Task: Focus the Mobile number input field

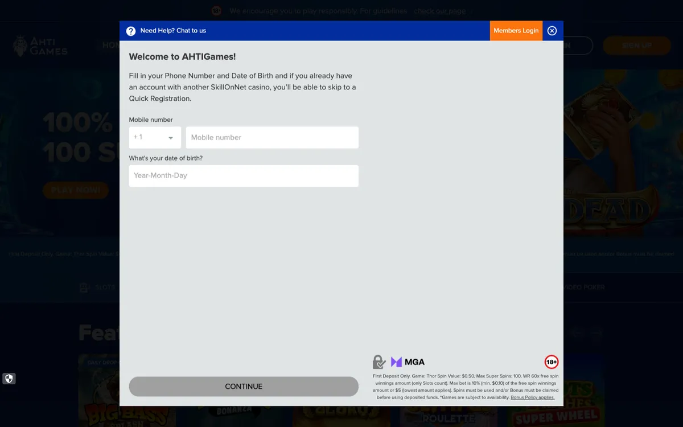Action: tap(272, 137)
